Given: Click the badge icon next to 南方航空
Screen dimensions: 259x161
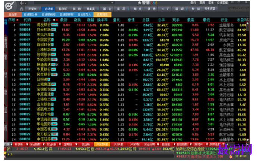Looking at the screenshot, I should [x=54, y=134].
